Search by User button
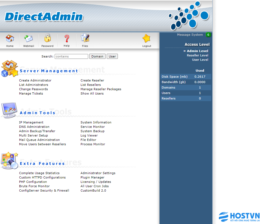This screenshot has width=261, height=224. (x=112, y=56)
